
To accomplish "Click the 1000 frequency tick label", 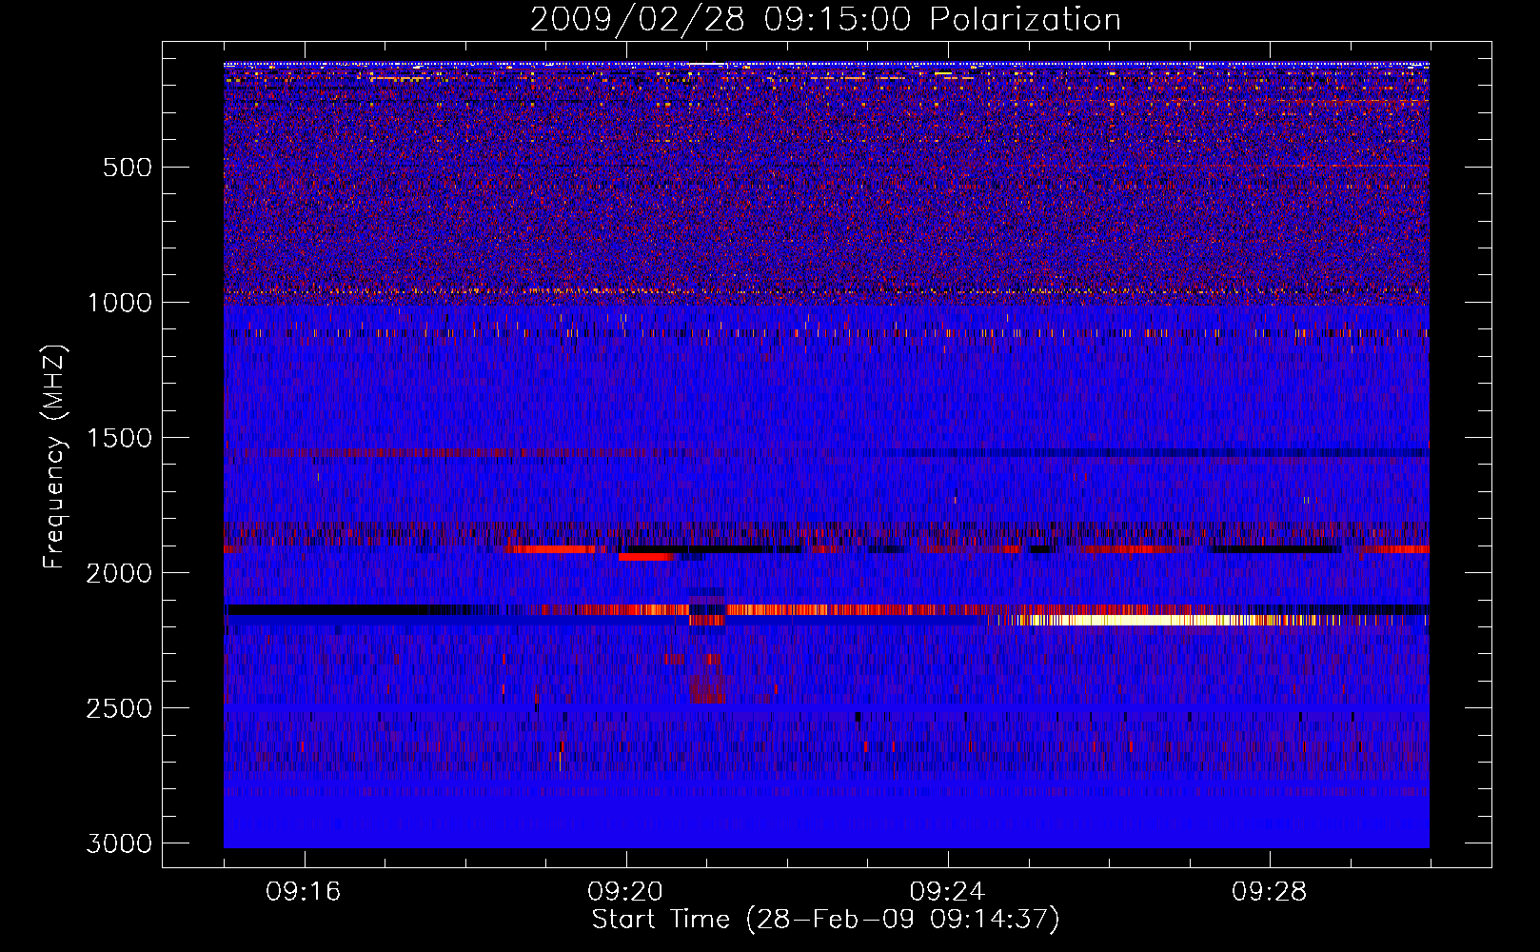I will pyautogui.click(x=119, y=303).
